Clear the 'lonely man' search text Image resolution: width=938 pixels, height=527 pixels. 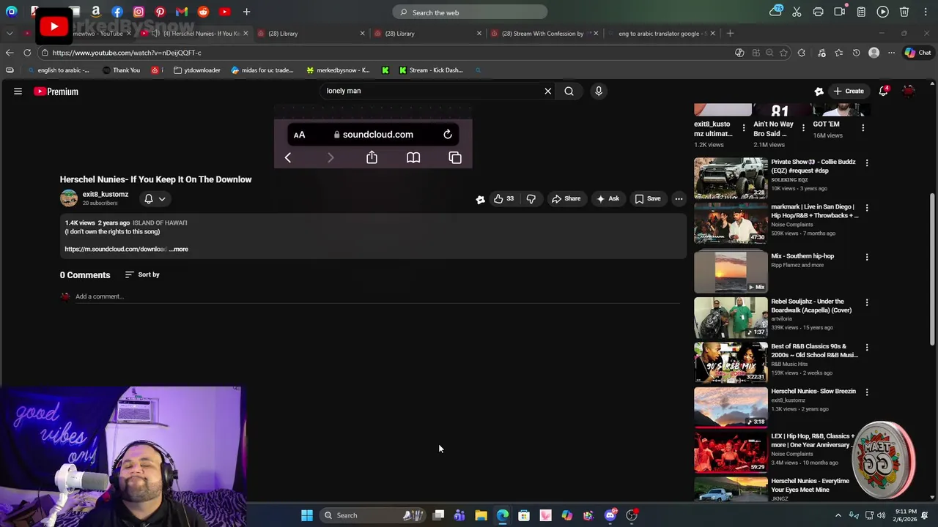click(x=547, y=91)
